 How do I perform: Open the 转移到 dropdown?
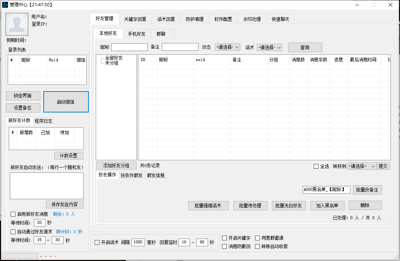pos(362,167)
